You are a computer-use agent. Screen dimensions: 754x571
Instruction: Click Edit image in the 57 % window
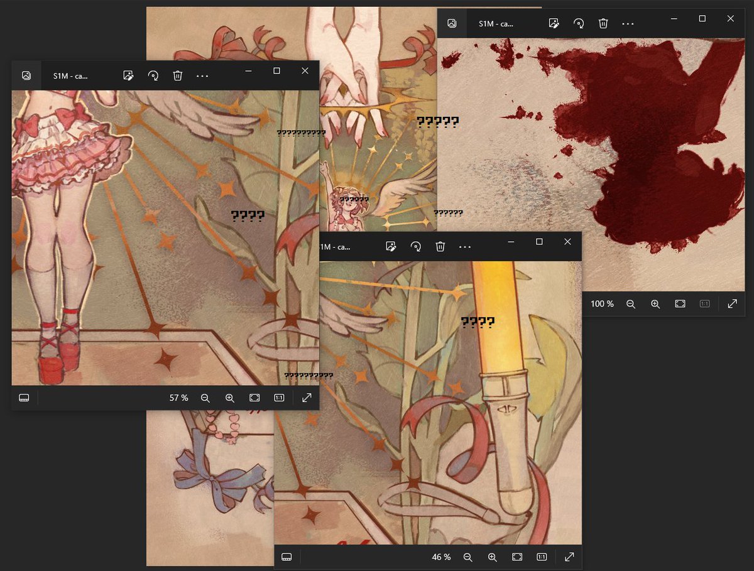[128, 75]
